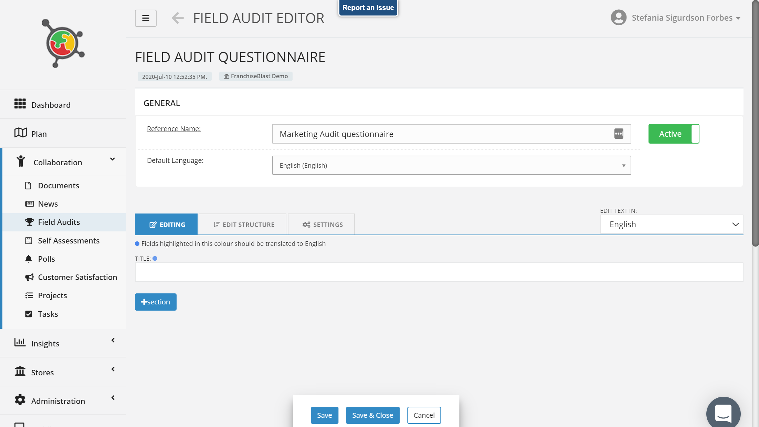The image size is (759, 427).
Task: Go to Tasks in the sidebar
Action: coord(48,314)
